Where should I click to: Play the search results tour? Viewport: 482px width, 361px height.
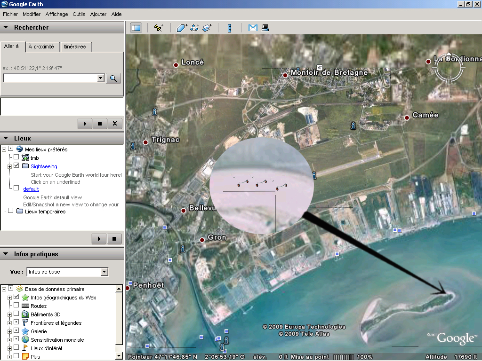pyautogui.click(x=85, y=124)
